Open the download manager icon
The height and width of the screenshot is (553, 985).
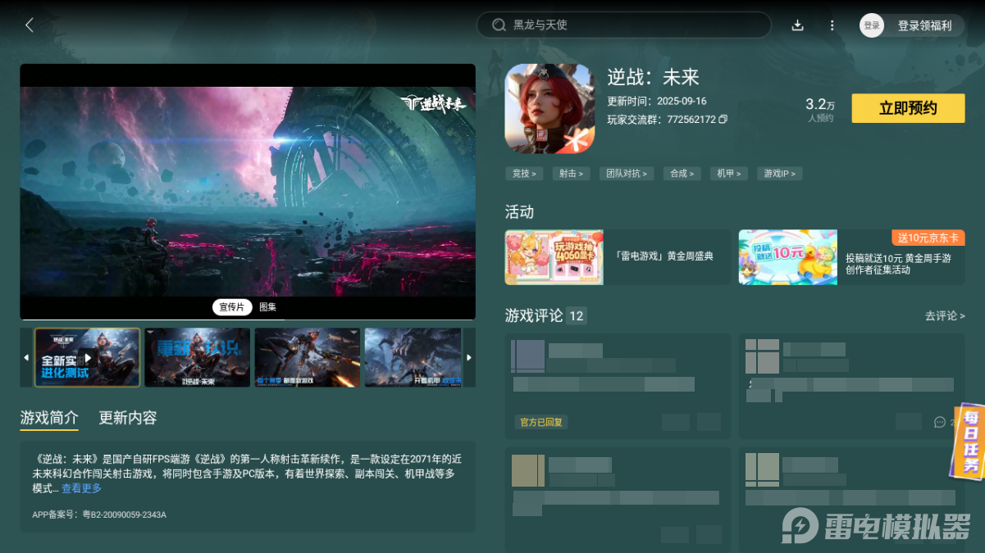(797, 25)
